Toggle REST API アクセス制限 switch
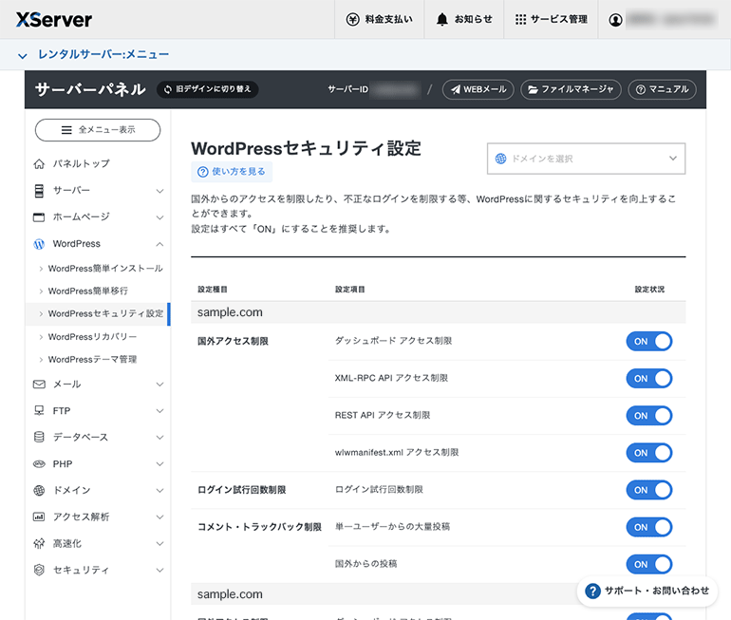The width and height of the screenshot is (731, 620). (x=649, y=415)
